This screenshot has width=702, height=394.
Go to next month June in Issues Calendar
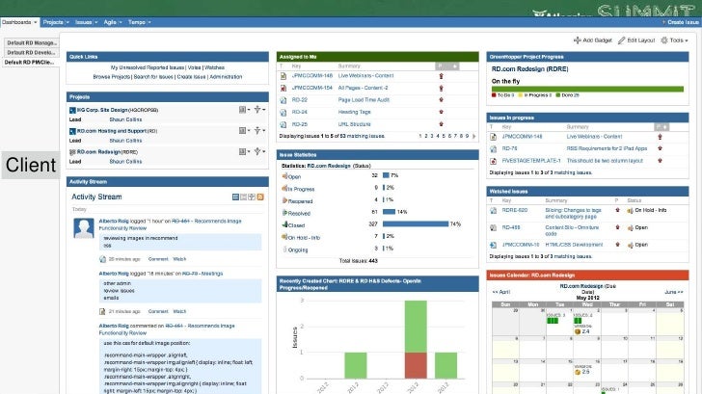point(674,292)
